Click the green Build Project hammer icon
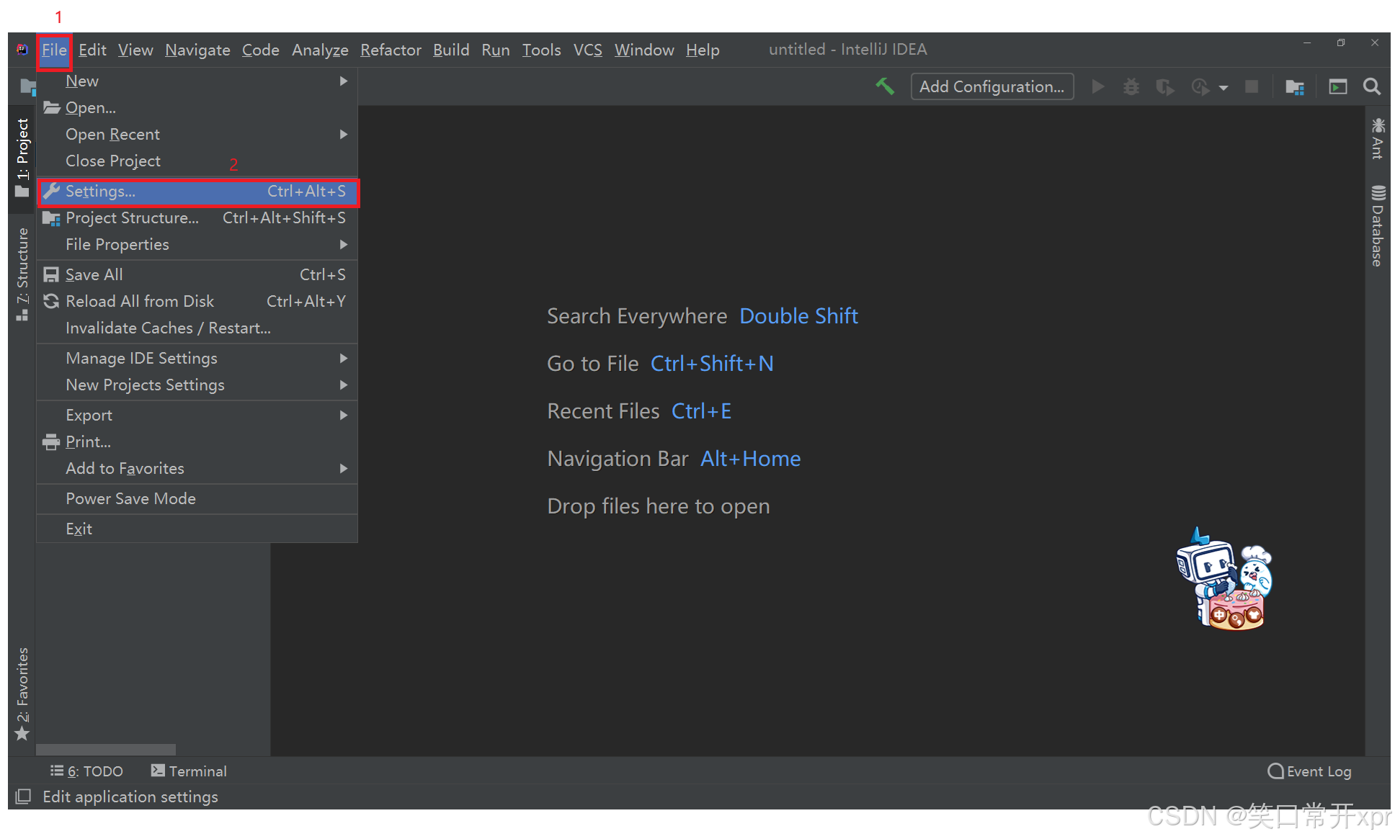 pos(885,86)
